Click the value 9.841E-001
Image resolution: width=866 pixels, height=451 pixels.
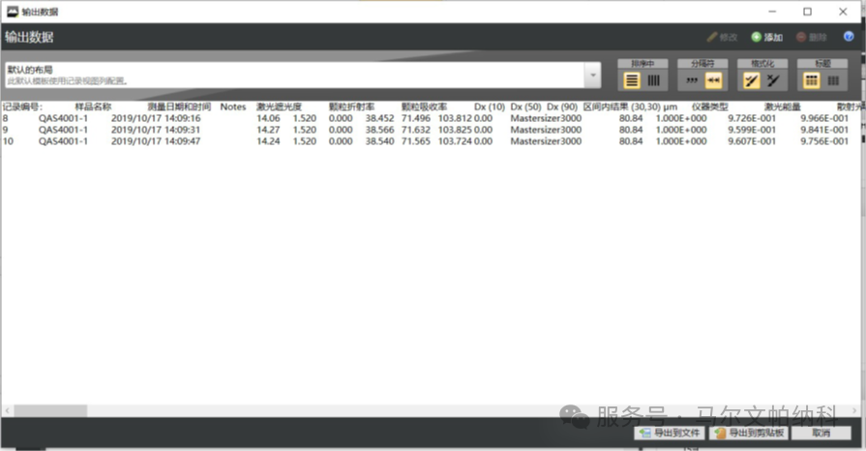(824, 130)
